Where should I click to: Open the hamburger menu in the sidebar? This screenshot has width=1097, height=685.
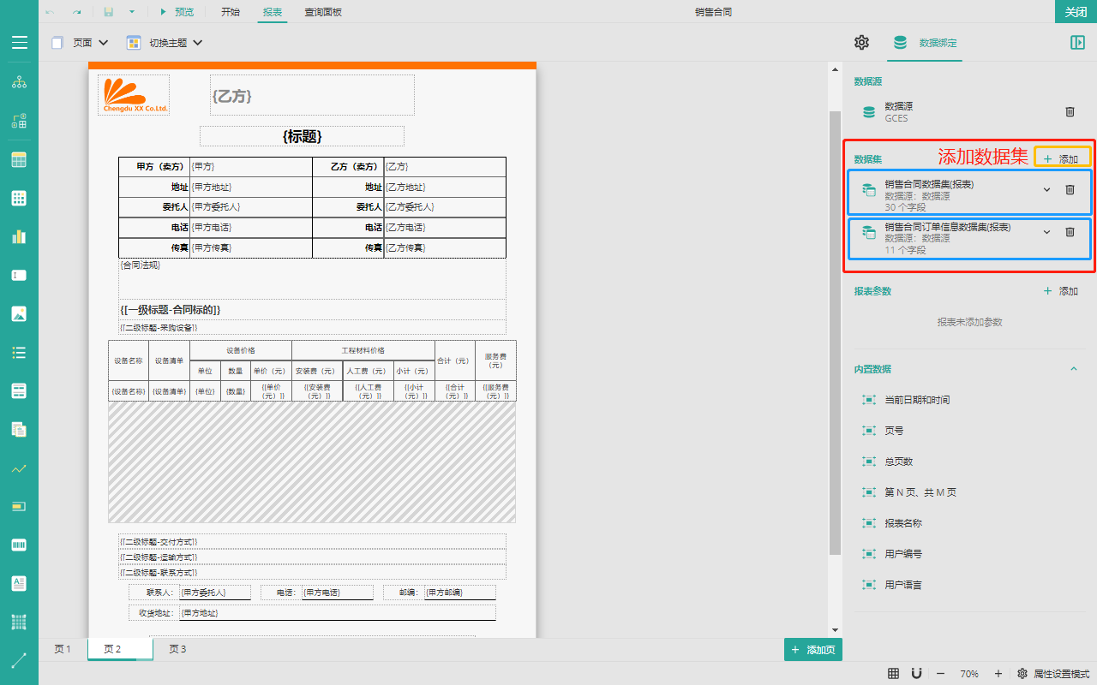point(19,43)
